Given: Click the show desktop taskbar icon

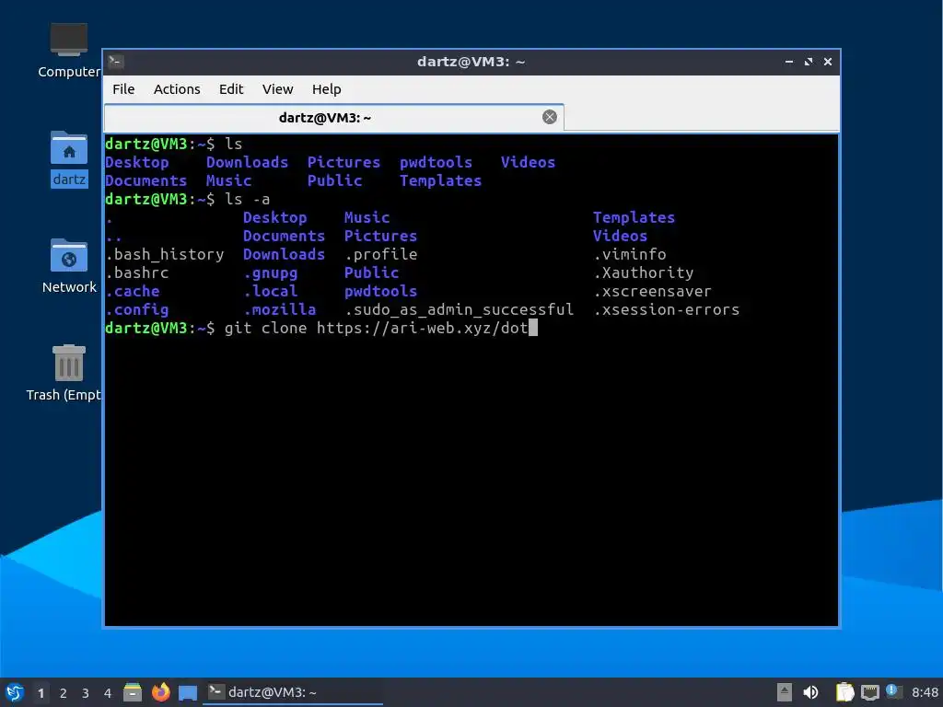Looking at the screenshot, I should pos(188,693).
